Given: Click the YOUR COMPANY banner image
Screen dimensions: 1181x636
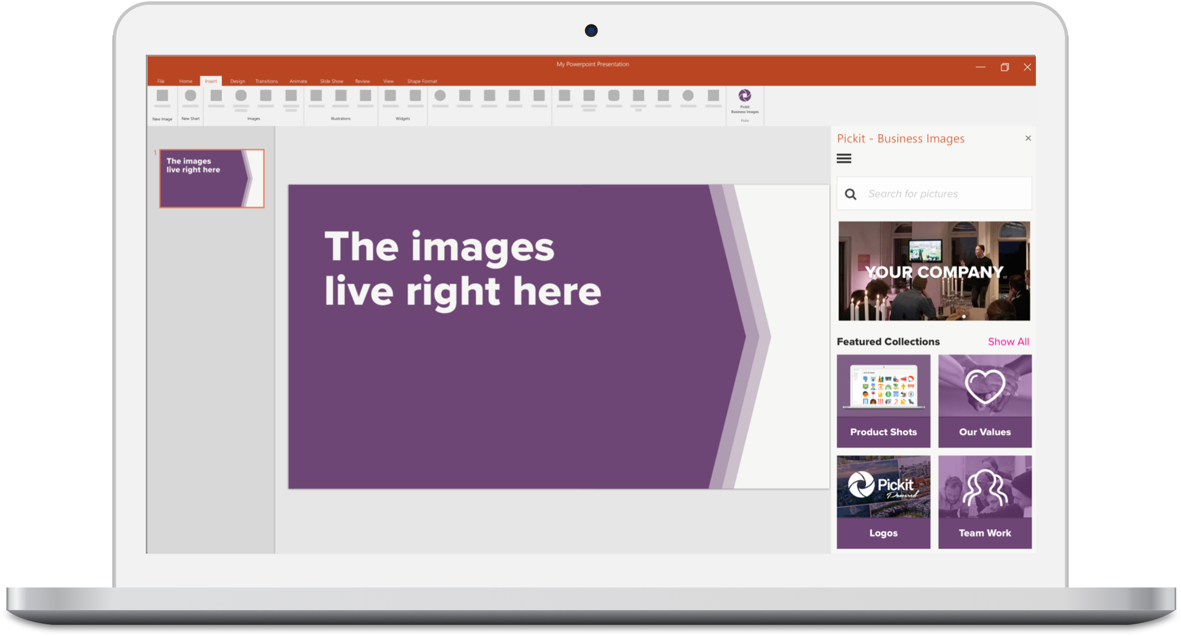Looking at the screenshot, I should point(934,271).
